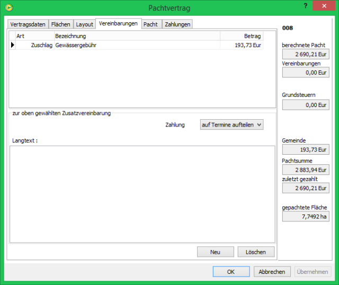Click the berechnete Pacht value field

point(305,54)
